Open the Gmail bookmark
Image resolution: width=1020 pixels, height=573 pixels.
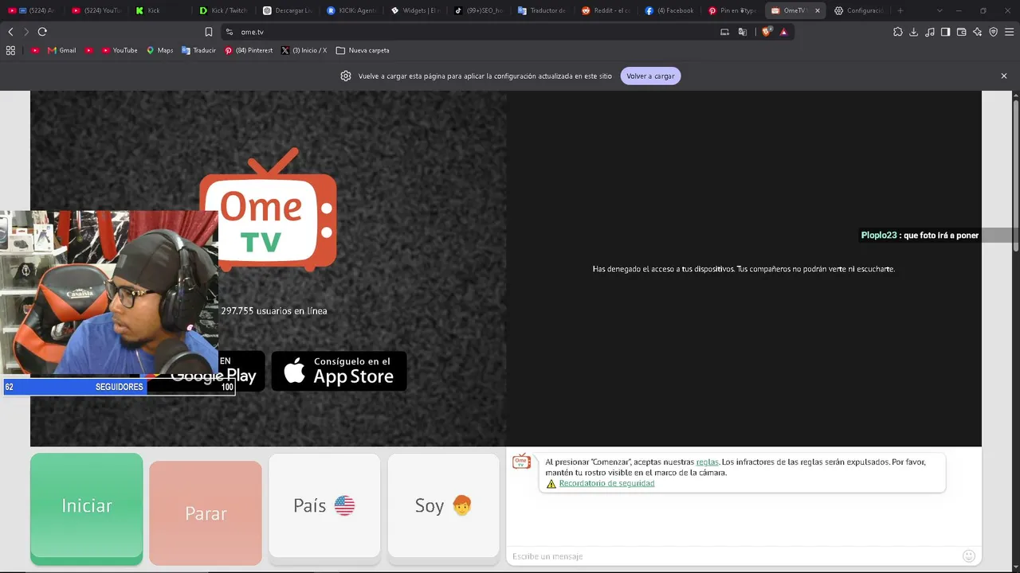click(x=62, y=50)
